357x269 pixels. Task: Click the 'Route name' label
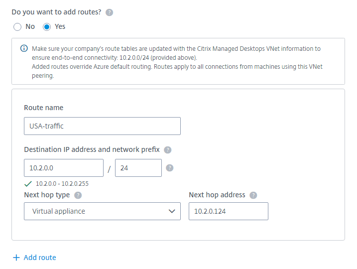tap(44, 108)
